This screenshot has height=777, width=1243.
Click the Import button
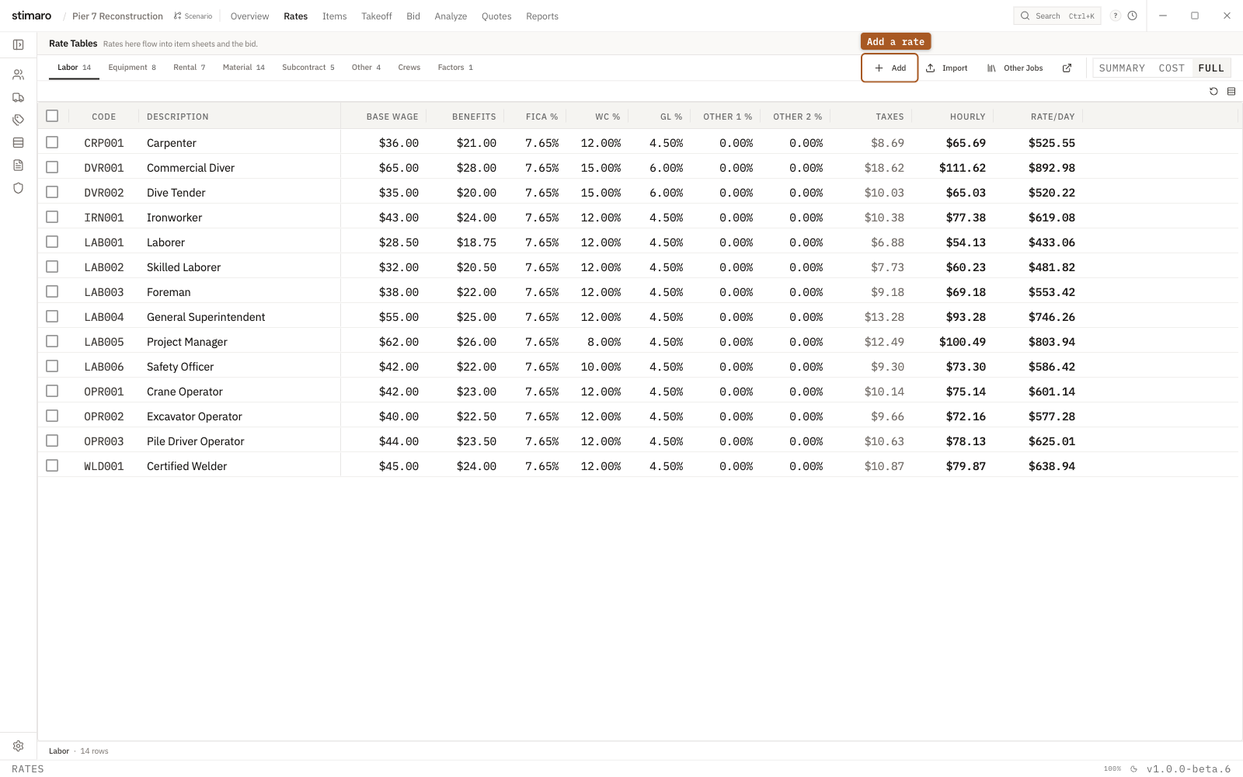click(947, 68)
